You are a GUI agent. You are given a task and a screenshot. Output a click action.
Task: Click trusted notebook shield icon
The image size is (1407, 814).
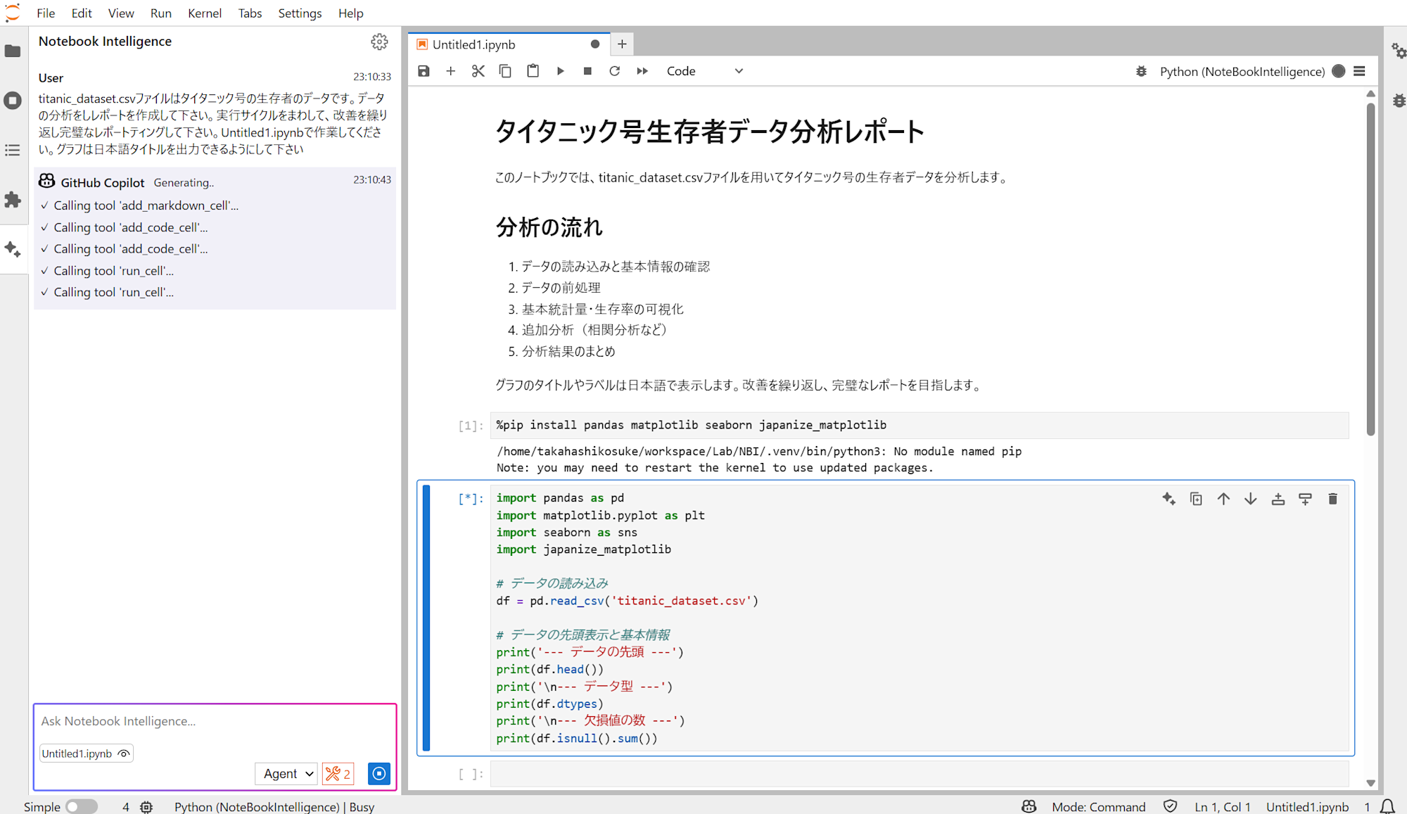(x=1170, y=806)
